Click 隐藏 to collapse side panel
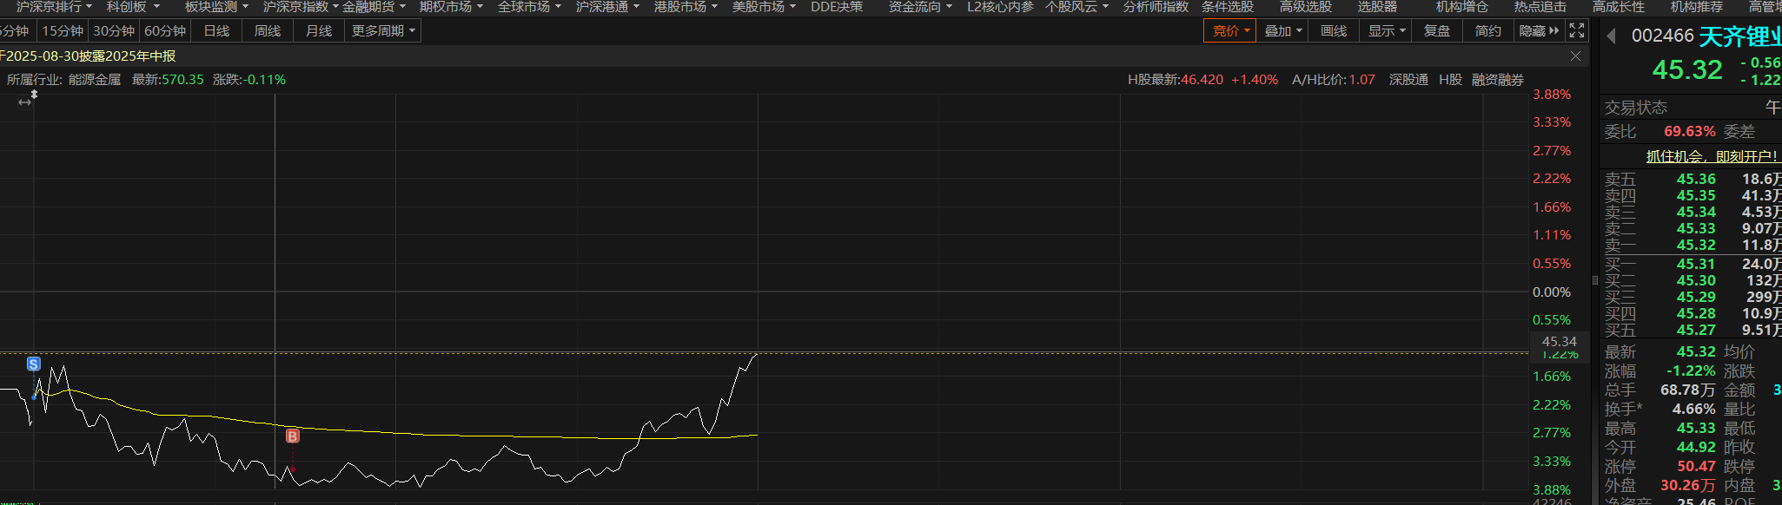Screen dimensions: 1782x505 pyautogui.click(x=1539, y=30)
